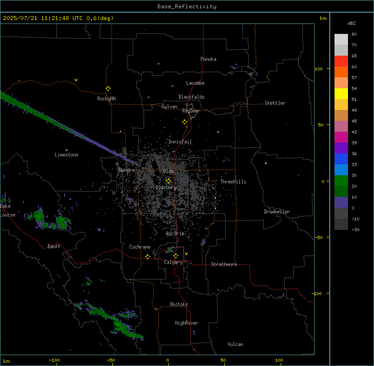Screen dimensions: 374x366
Task: Select the yellow diamond marker below Cochrane
Action: pyautogui.click(x=148, y=256)
